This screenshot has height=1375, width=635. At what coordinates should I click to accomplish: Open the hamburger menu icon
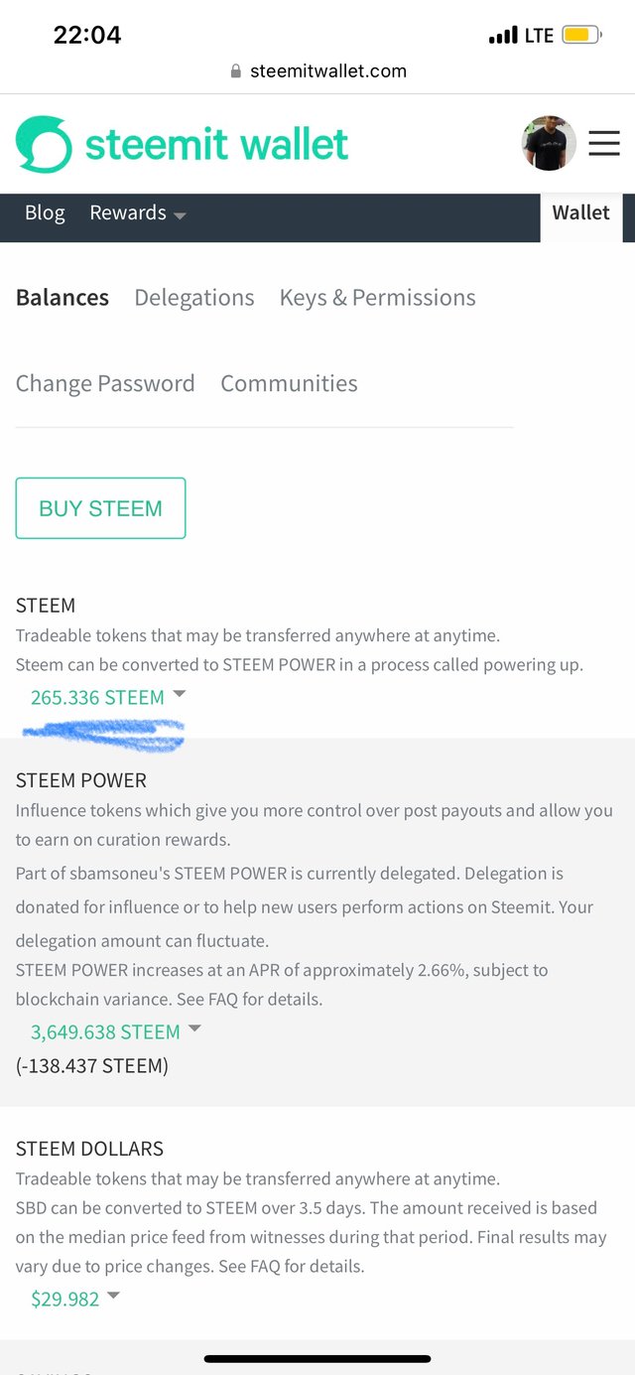point(603,144)
